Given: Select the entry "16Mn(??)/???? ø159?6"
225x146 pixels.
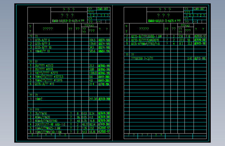Looking at the screenshot, I should point(49,80).
